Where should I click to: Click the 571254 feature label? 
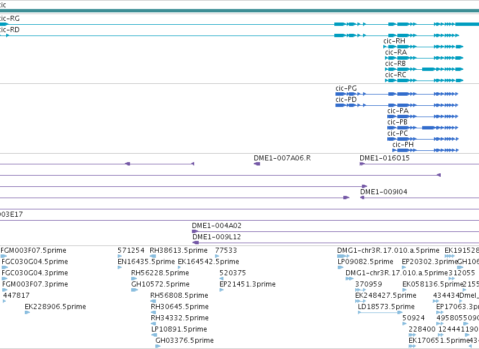click(x=131, y=250)
